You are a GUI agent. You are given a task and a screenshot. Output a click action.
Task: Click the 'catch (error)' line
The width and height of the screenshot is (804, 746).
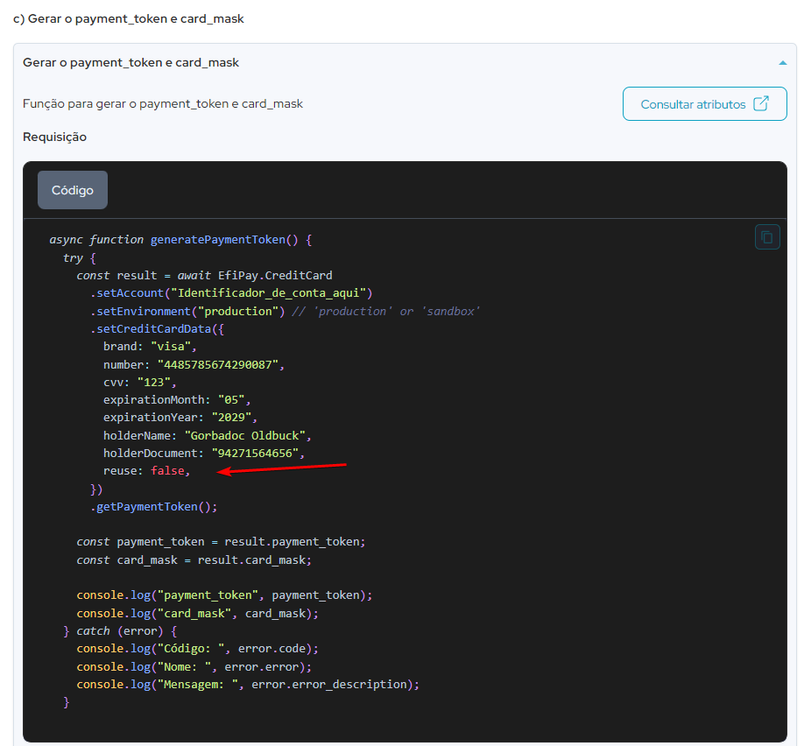click(x=120, y=631)
